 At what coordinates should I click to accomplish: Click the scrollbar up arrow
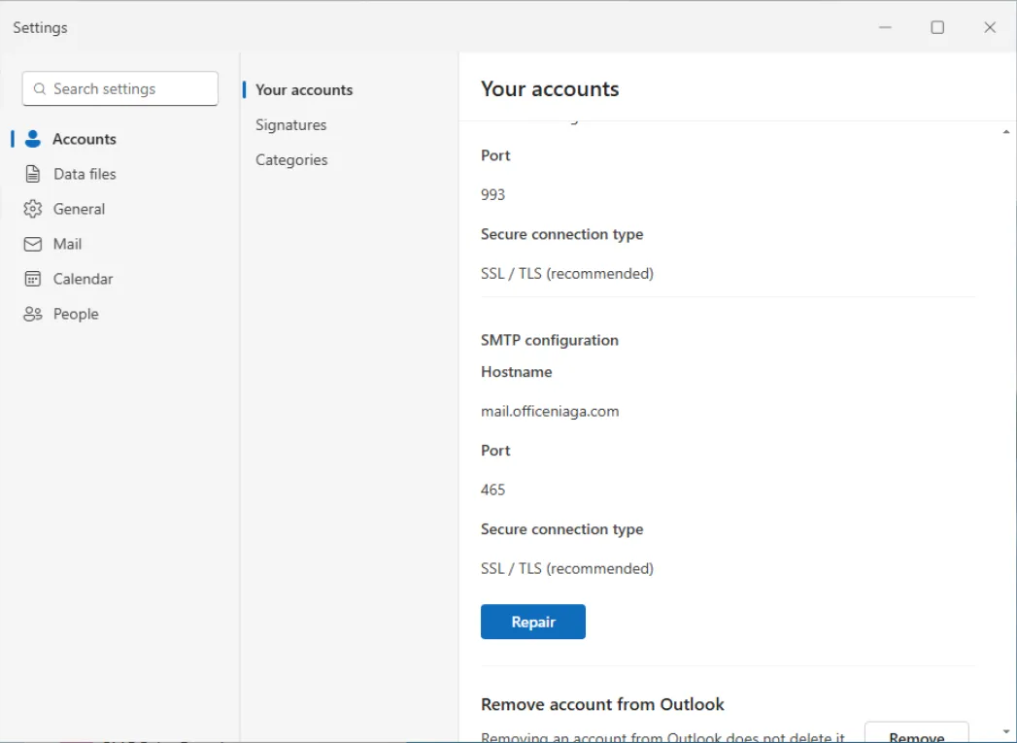point(1006,132)
